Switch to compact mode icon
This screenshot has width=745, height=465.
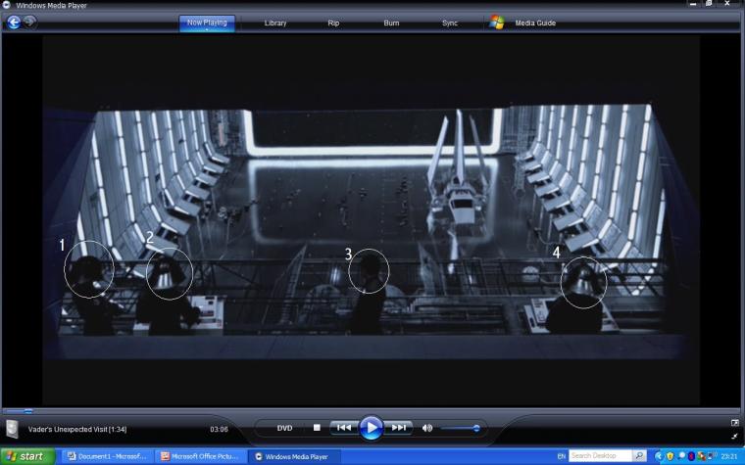tap(735, 436)
